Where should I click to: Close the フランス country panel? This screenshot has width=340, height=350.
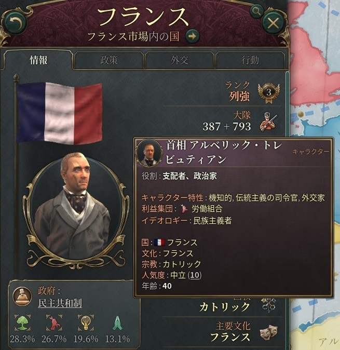[273, 23]
